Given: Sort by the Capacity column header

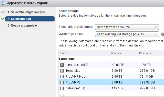Looking at the screenshot, I should click(x=124, y=53).
